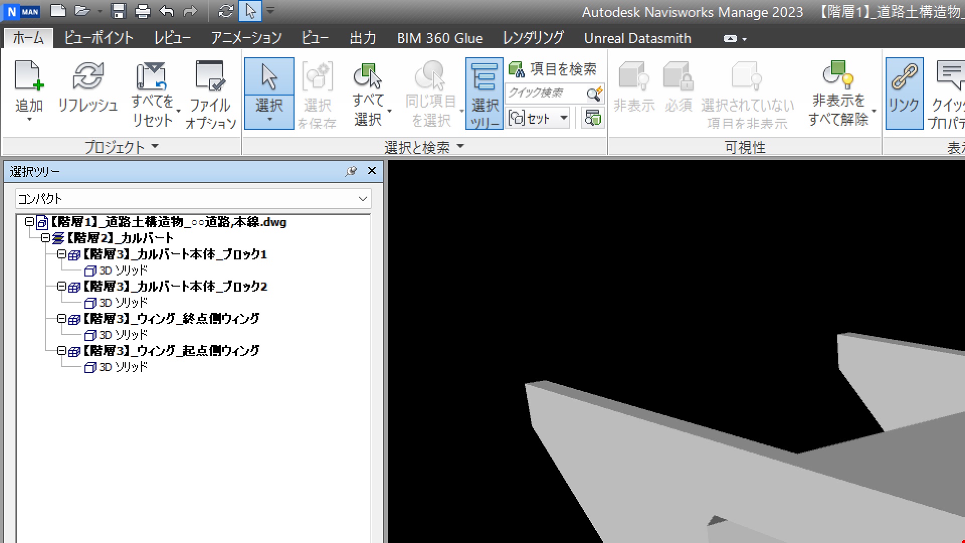Viewport: 965px width, 543px height.
Task: Undo with the left arrow icon
Action: tap(166, 11)
